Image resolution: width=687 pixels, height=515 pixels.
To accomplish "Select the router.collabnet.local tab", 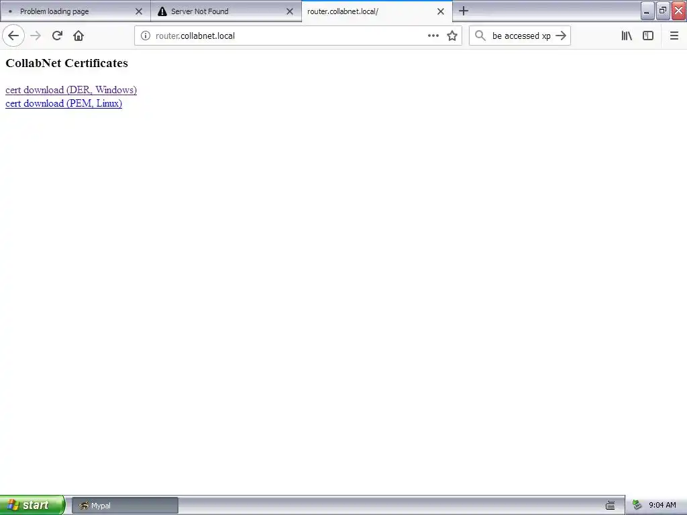I will [x=377, y=11].
